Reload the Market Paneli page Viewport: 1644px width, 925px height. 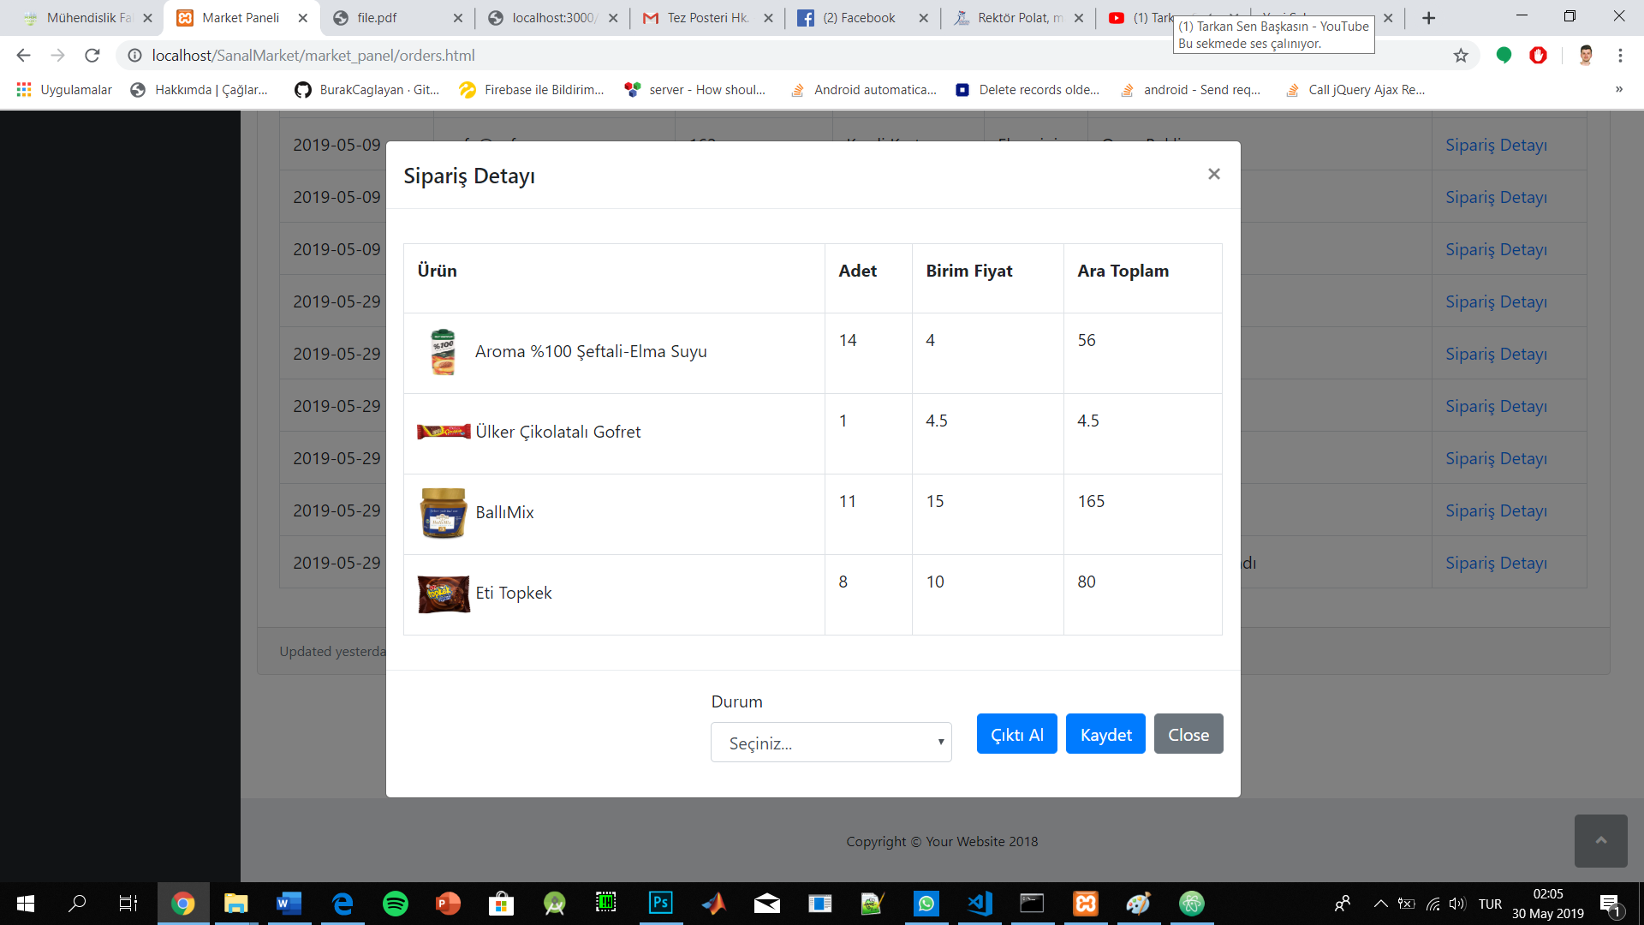point(92,55)
